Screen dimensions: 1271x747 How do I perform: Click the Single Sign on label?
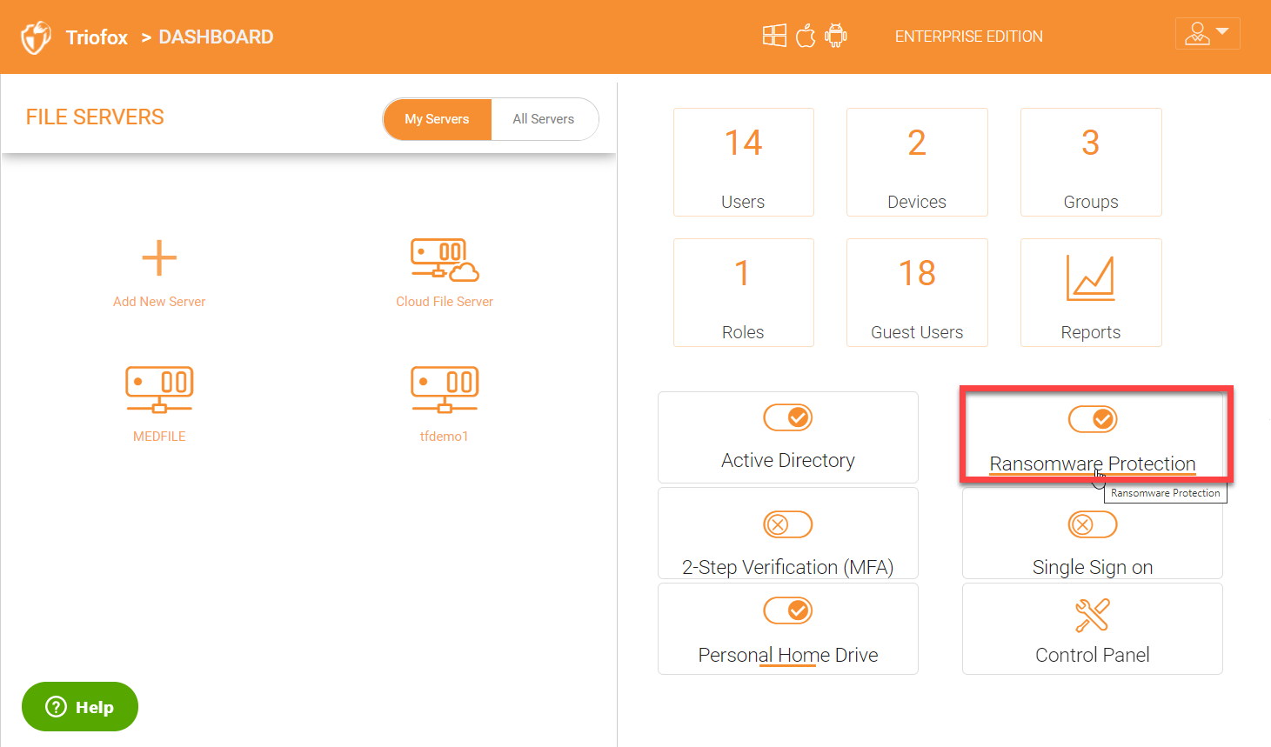point(1093,567)
